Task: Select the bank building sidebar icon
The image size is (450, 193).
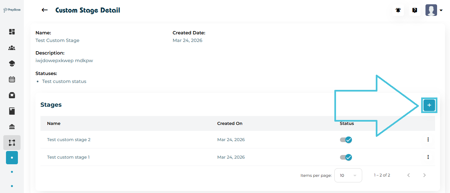Action: pos(12,127)
